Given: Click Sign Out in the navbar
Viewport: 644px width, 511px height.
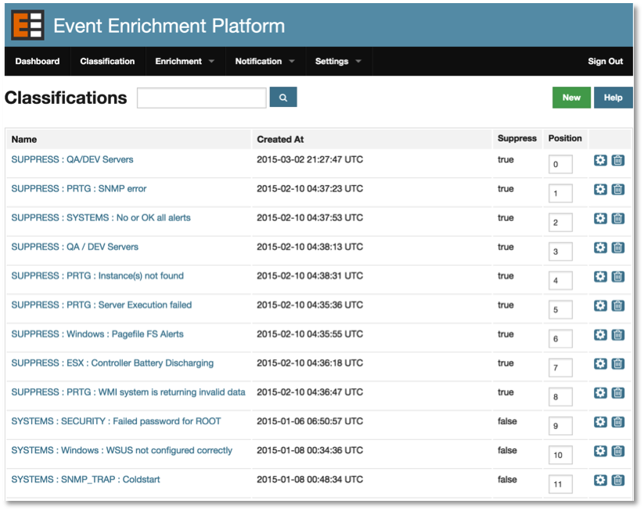Looking at the screenshot, I should point(605,62).
